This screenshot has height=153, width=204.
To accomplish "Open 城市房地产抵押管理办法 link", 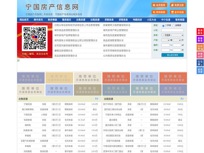I will point(67,35).
